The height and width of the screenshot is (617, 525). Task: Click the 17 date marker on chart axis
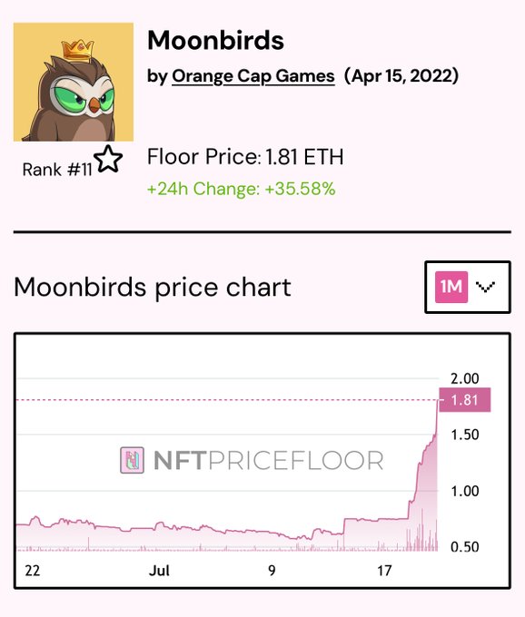(384, 570)
